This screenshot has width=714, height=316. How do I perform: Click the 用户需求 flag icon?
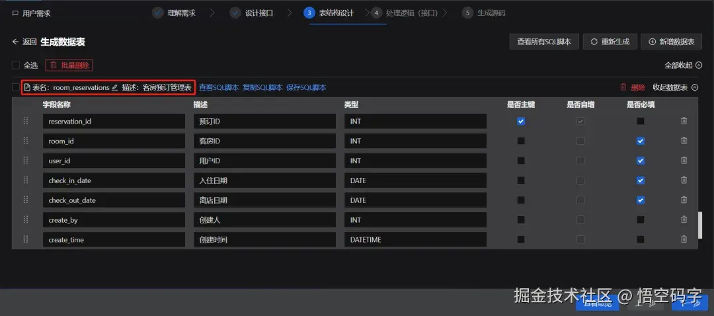pos(15,13)
